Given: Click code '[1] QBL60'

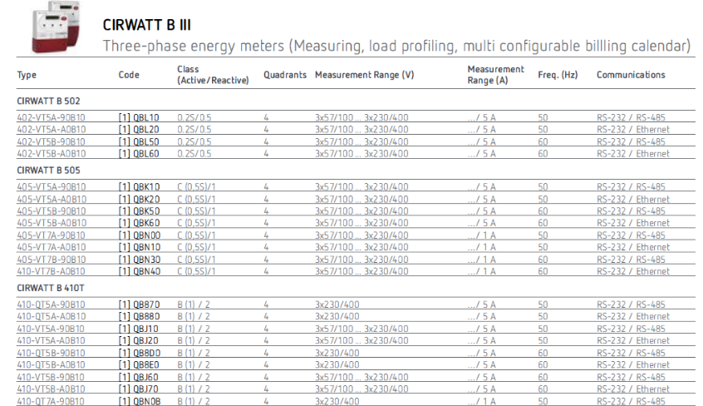Looking at the screenshot, I should (139, 154).
